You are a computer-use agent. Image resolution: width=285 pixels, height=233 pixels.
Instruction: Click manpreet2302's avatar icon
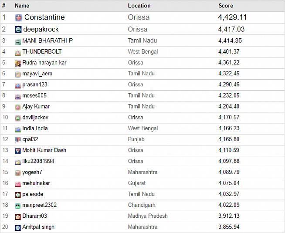point(18,206)
